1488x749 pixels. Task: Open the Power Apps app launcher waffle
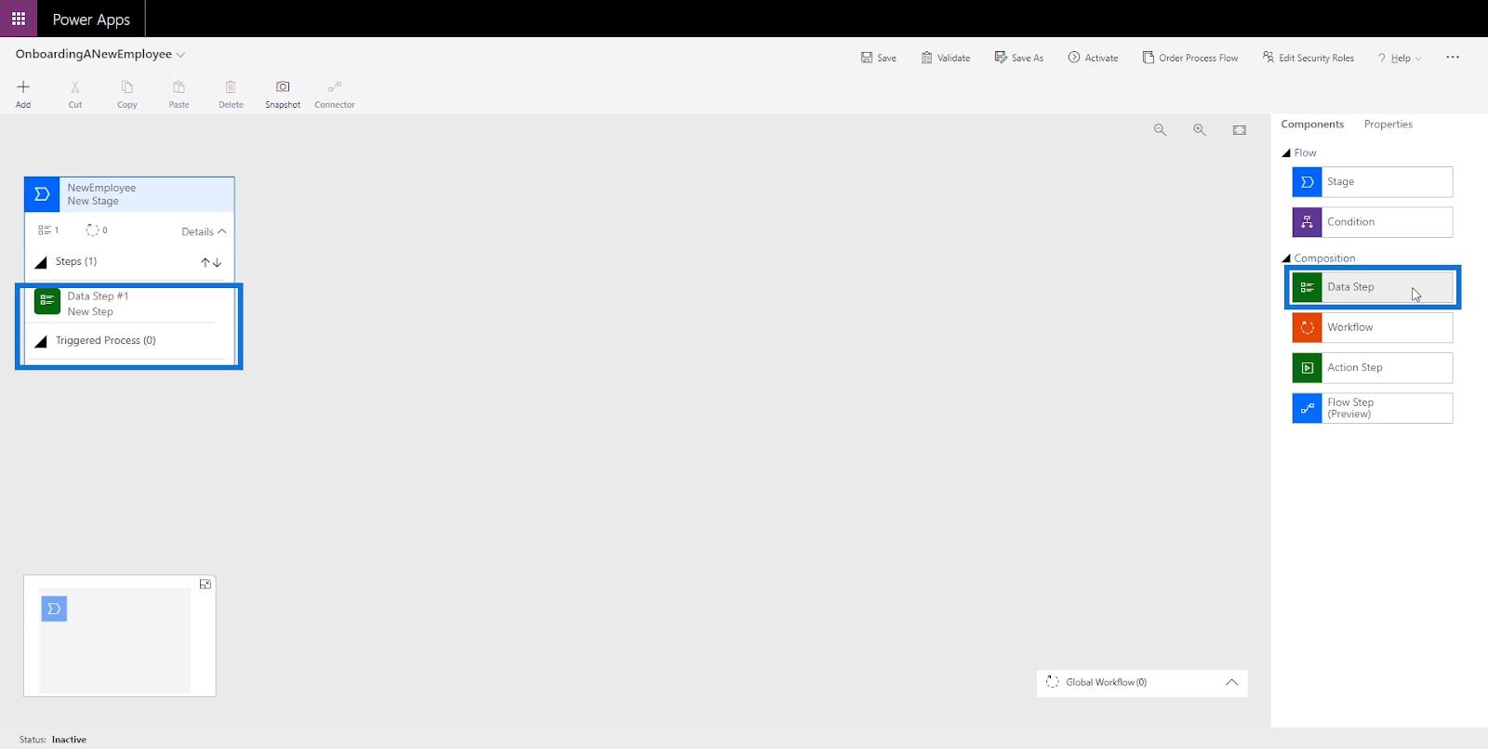click(x=19, y=19)
